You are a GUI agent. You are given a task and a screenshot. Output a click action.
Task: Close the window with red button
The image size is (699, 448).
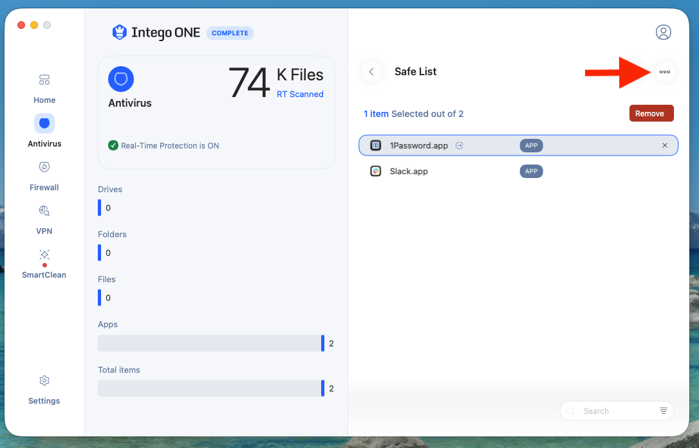(21, 25)
